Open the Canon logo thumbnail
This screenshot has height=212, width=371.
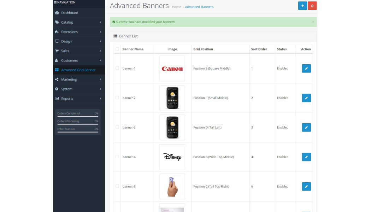click(172, 69)
